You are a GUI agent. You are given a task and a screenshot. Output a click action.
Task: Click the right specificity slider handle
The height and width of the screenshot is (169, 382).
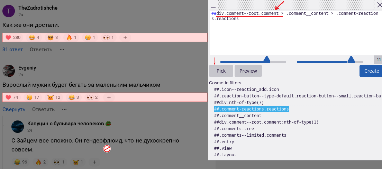(x=351, y=60)
